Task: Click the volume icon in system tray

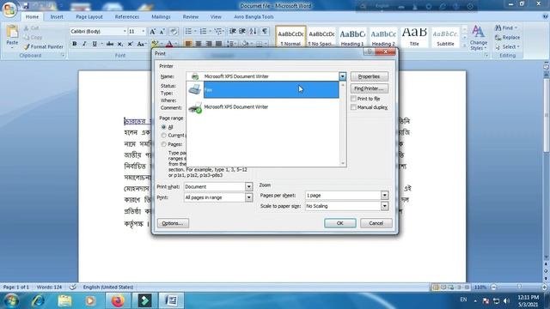Action: (x=506, y=300)
